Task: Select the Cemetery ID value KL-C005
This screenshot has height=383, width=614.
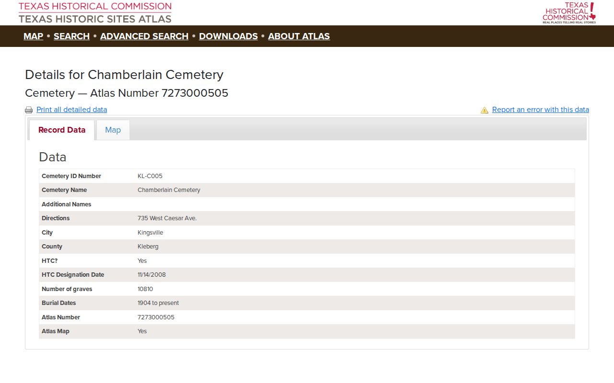Action: (150, 176)
